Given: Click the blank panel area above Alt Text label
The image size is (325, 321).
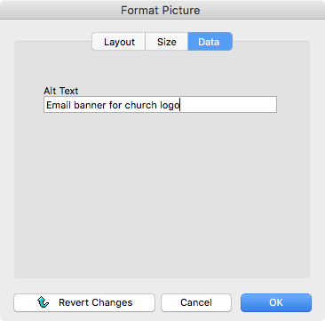Looking at the screenshot, I should (x=162, y=68).
